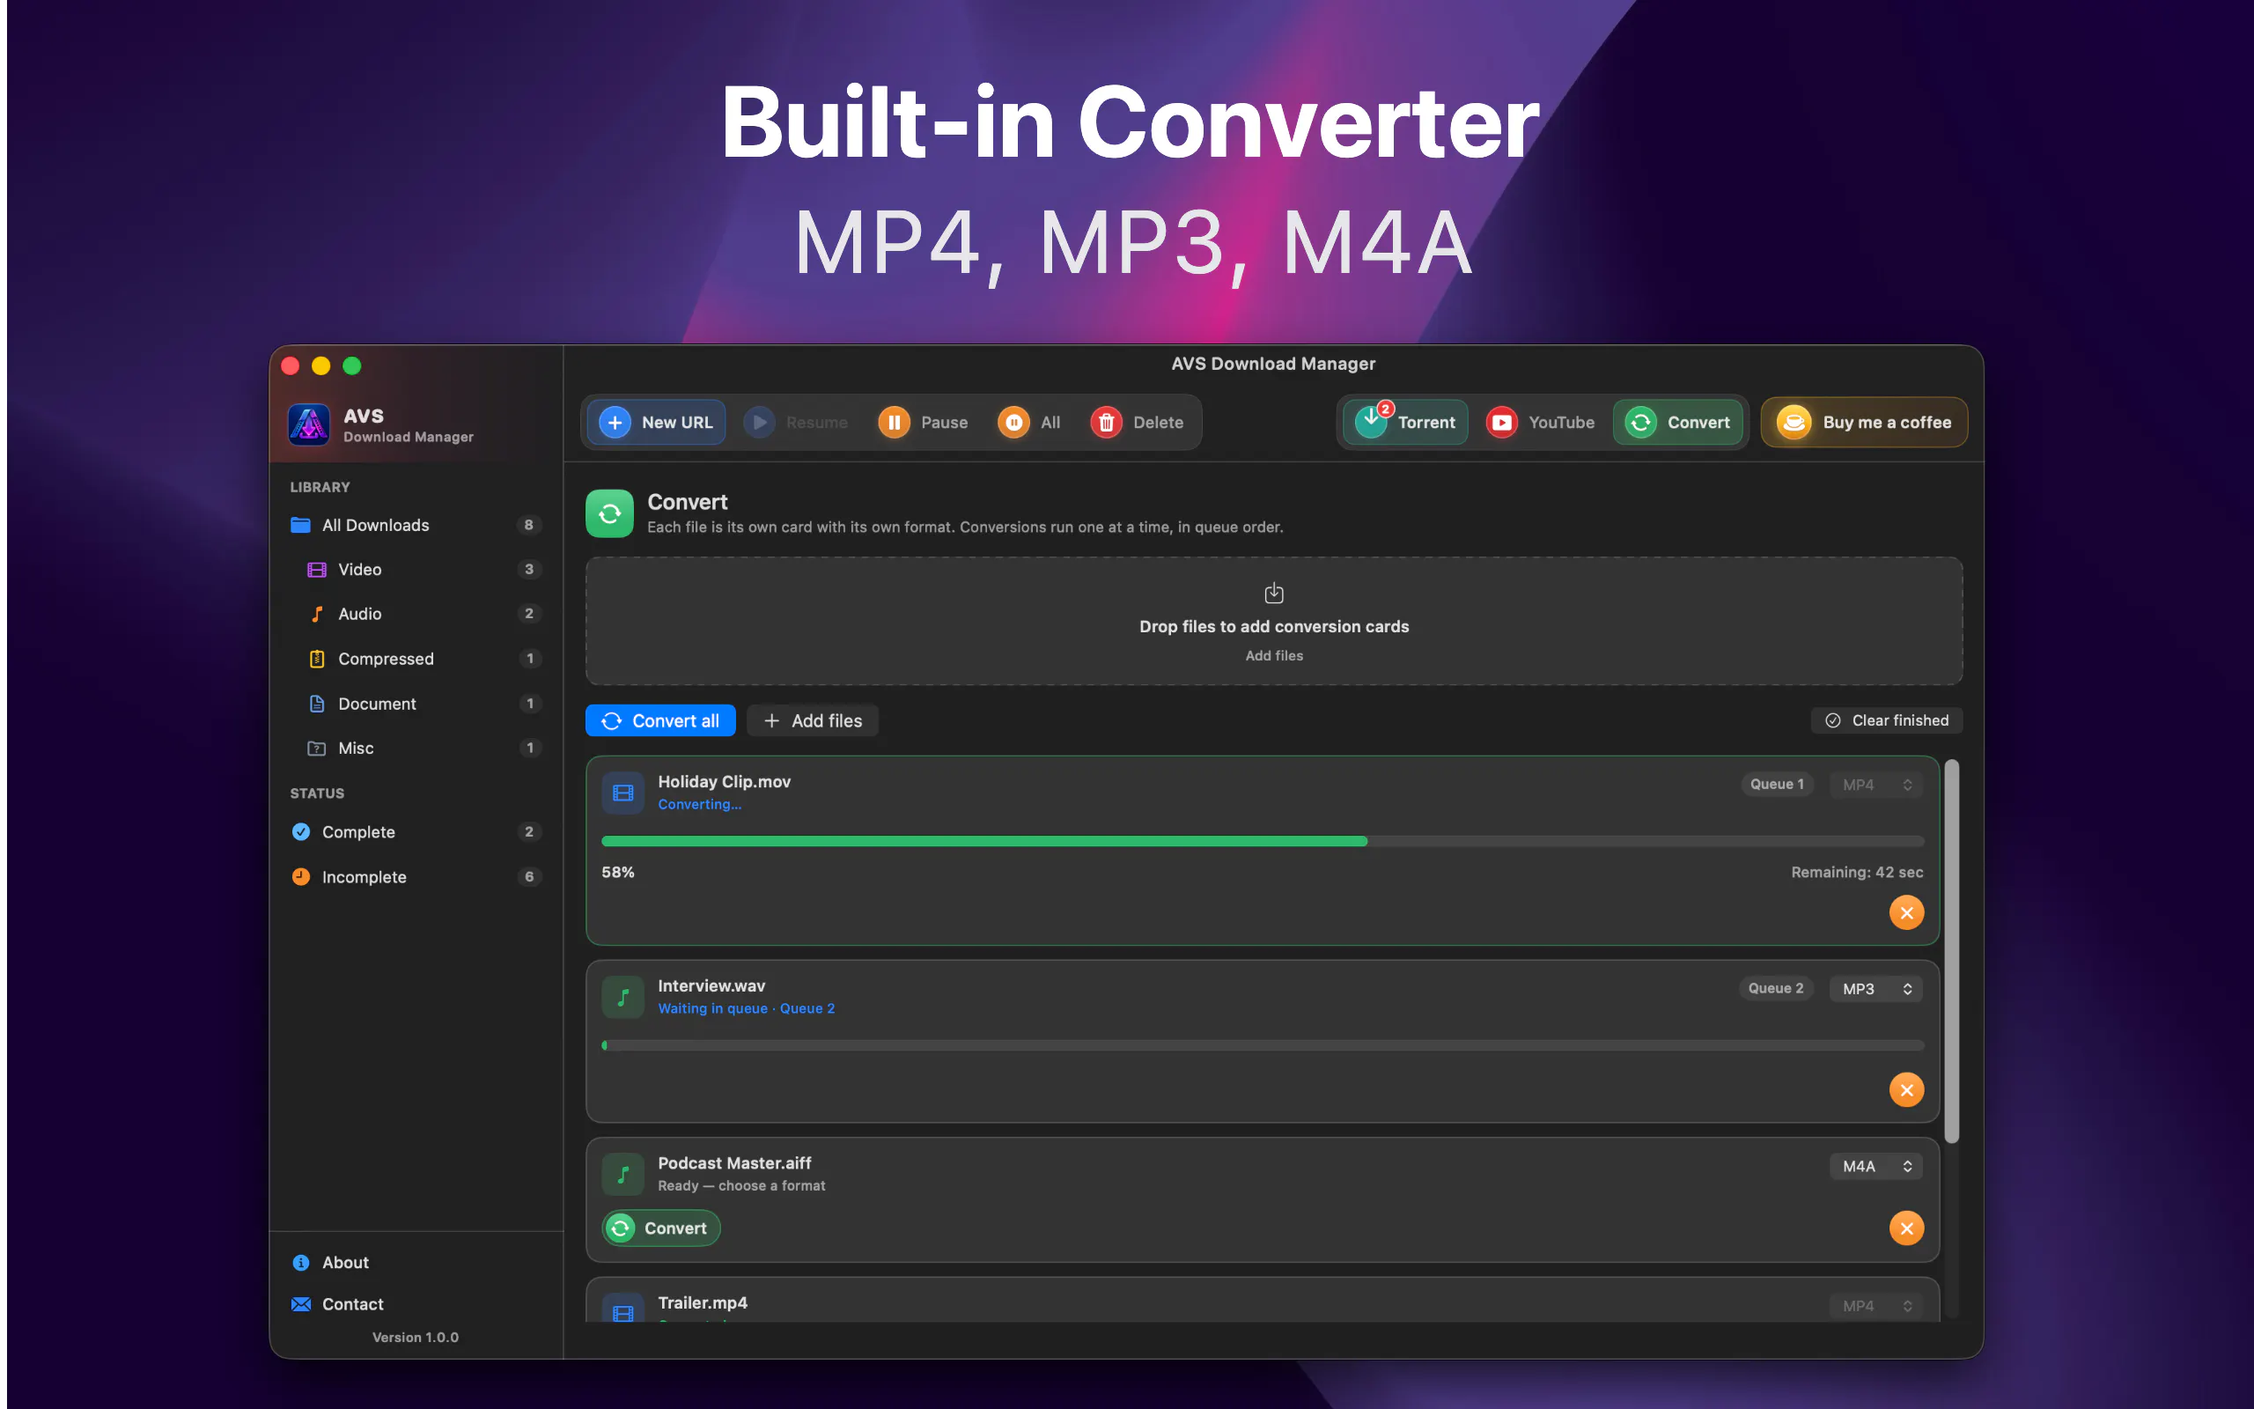This screenshot has height=1409, width=2254.
Task: Click the Interview.wav progress bar
Action: tap(1262, 1045)
